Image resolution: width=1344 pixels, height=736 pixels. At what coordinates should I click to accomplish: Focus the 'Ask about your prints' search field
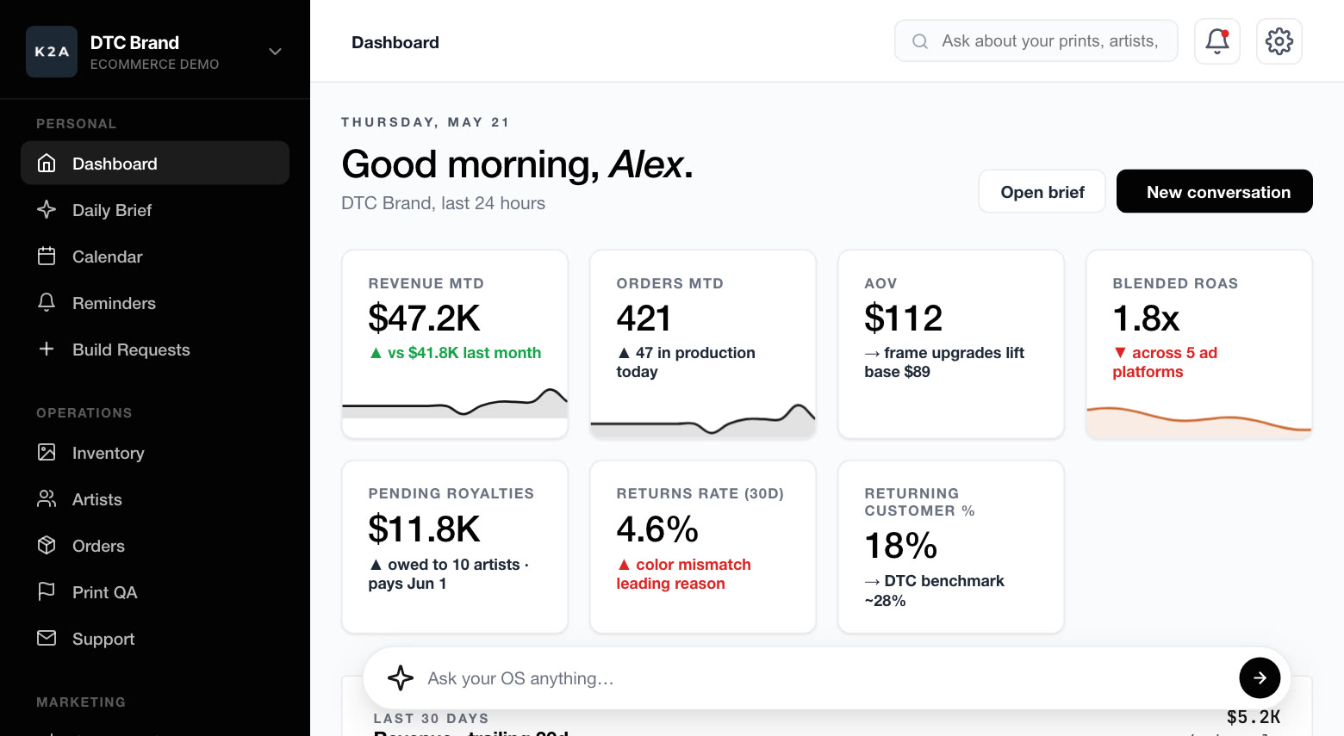[x=1036, y=41]
